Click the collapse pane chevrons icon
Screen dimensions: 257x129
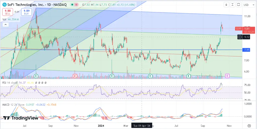[232, 4]
